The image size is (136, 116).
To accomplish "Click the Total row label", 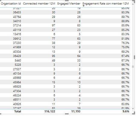I will click(18, 111).
